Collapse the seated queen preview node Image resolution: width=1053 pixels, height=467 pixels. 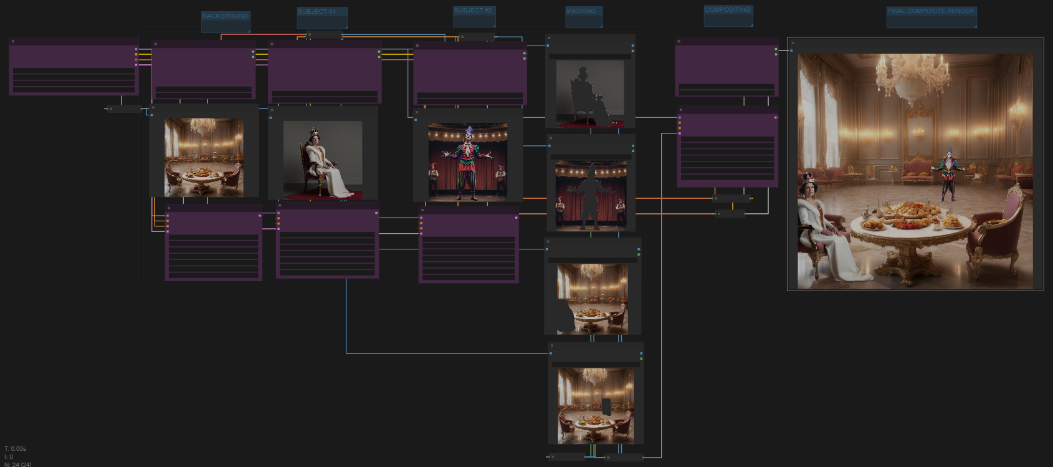tap(272, 110)
